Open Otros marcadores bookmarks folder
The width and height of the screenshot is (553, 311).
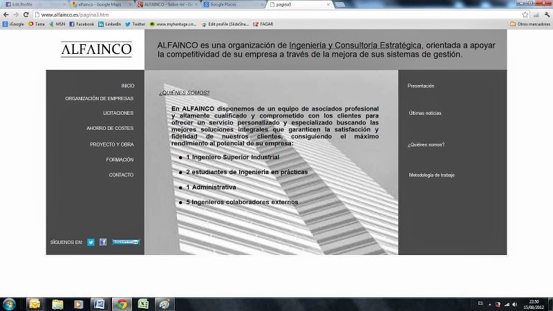point(530,24)
